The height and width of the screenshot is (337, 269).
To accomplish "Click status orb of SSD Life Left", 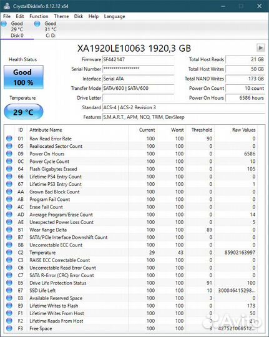I will tap(9, 290).
